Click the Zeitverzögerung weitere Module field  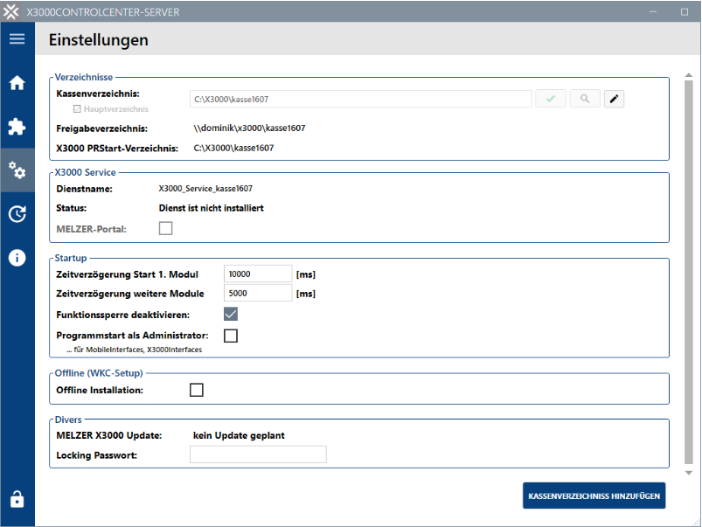258,294
